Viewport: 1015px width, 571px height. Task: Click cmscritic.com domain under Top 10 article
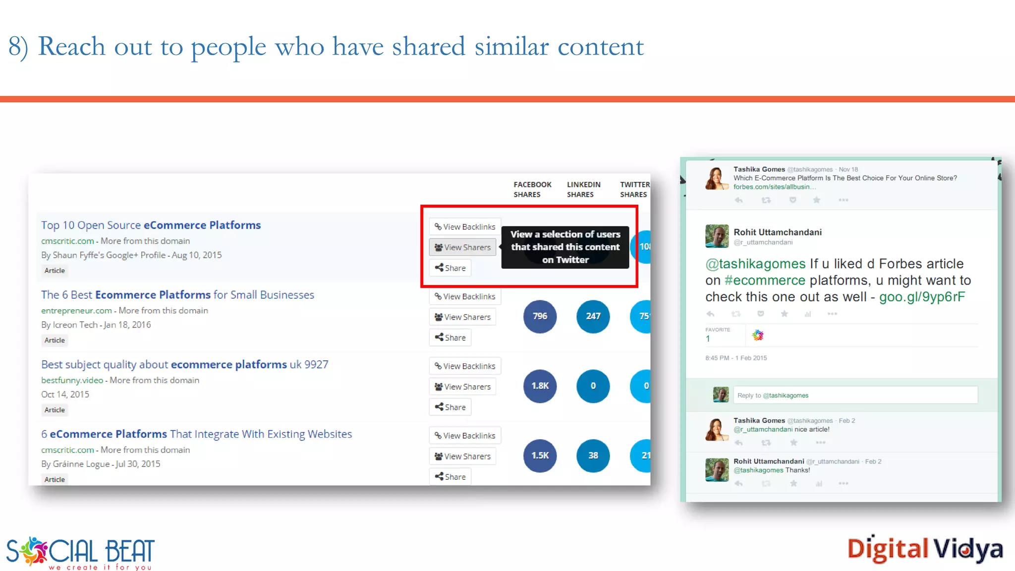(67, 241)
